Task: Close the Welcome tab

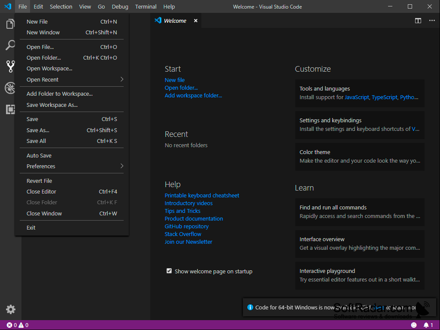Action: coord(196,21)
